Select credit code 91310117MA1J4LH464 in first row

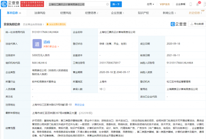point(45,32)
